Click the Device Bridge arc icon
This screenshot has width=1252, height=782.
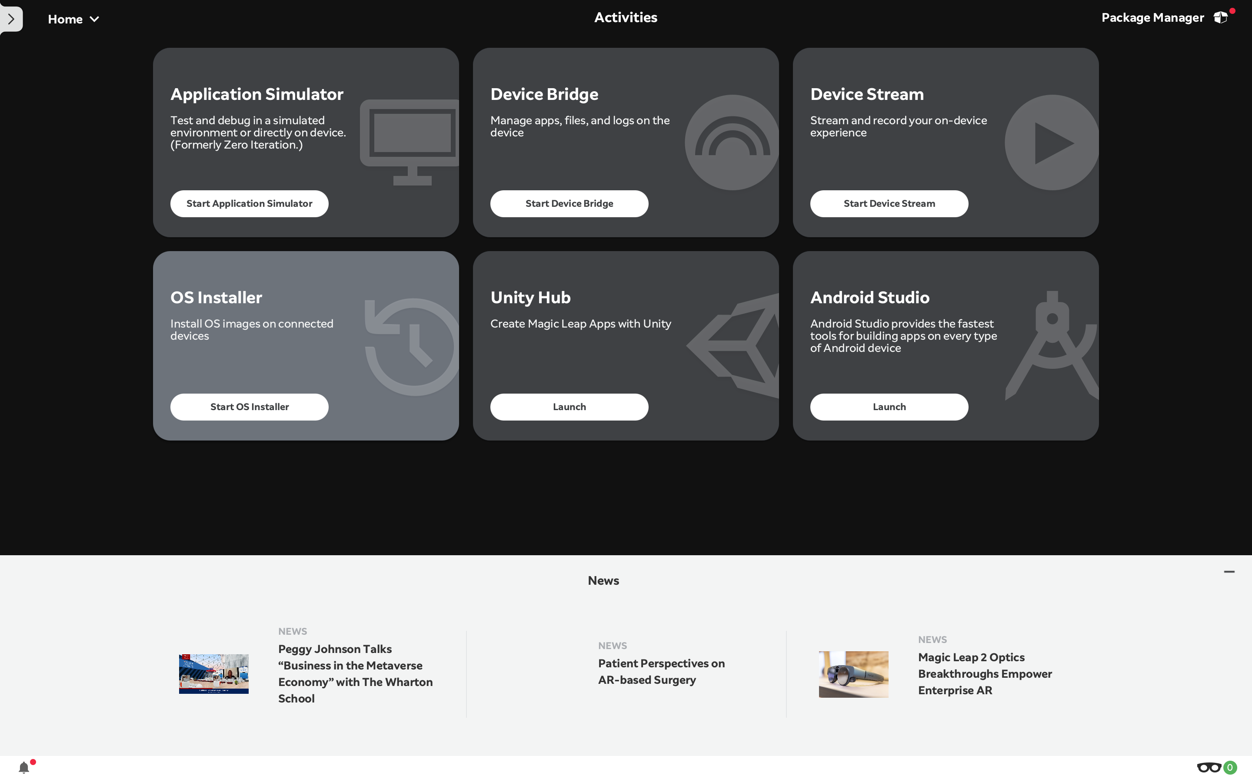pos(732,142)
